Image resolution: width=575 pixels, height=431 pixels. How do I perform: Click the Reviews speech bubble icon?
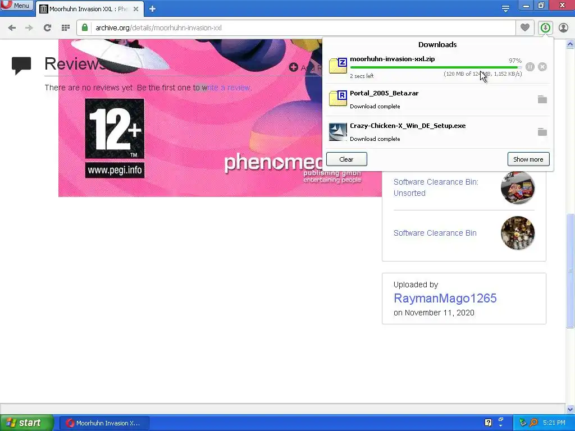21,66
